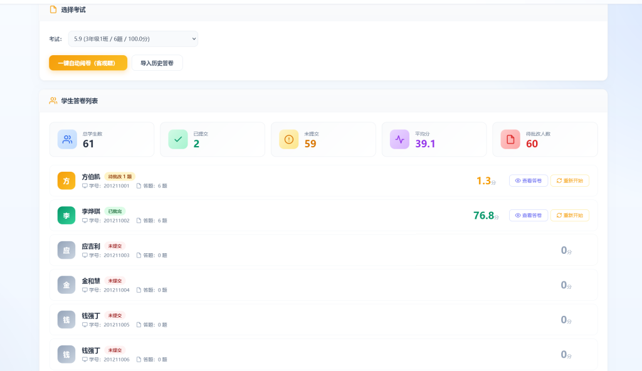Click the 待批改 1 题 badge
The image size is (642, 371).
120,177
